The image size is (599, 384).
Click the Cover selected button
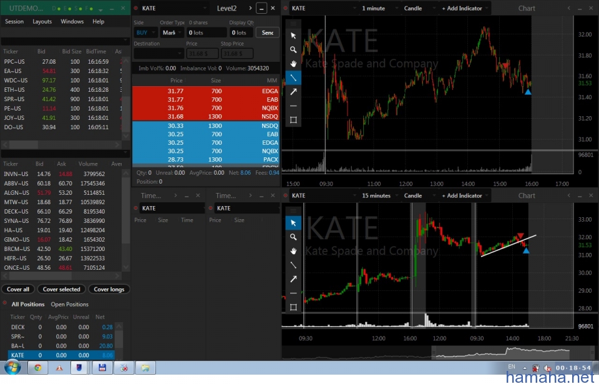click(x=62, y=290)
